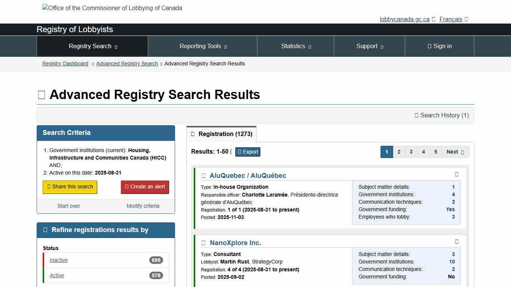The image size is (511, 287).
Task: Select the sign-in person icon
Action: (x=429, y=46)
